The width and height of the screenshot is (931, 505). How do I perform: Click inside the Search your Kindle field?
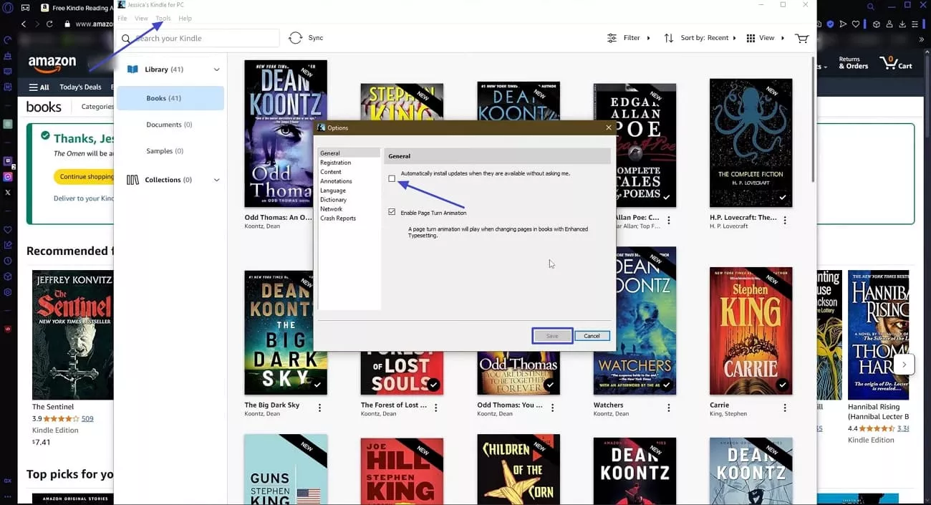201,37
